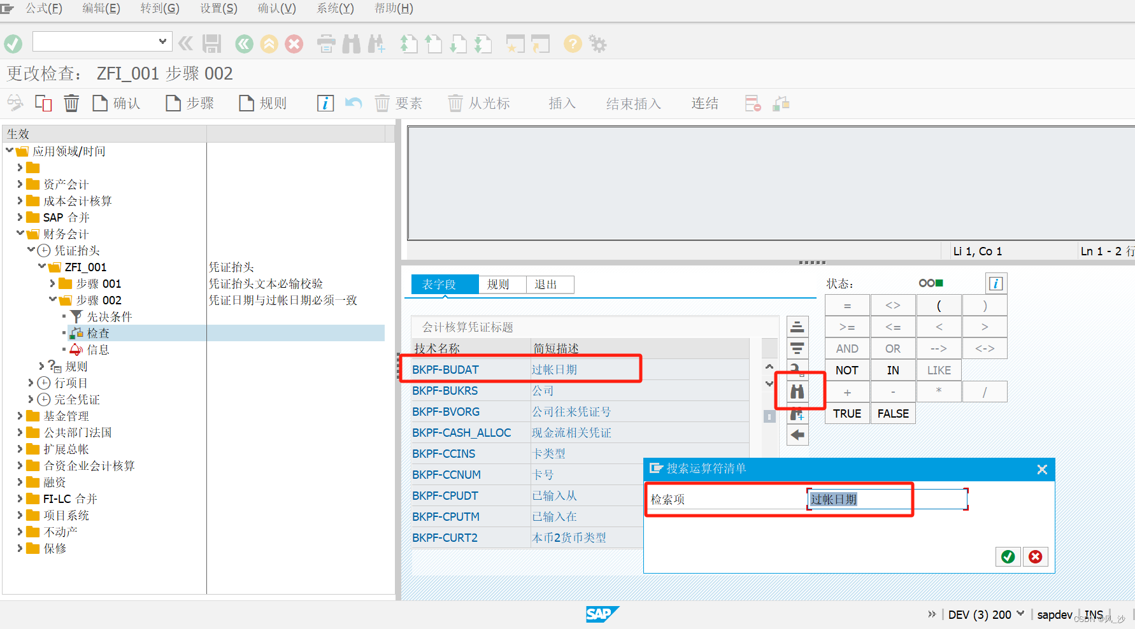The width and height of the screenshot is (1135, 629).
Task: Click the Save disk icon
Action: pos(211,43)
